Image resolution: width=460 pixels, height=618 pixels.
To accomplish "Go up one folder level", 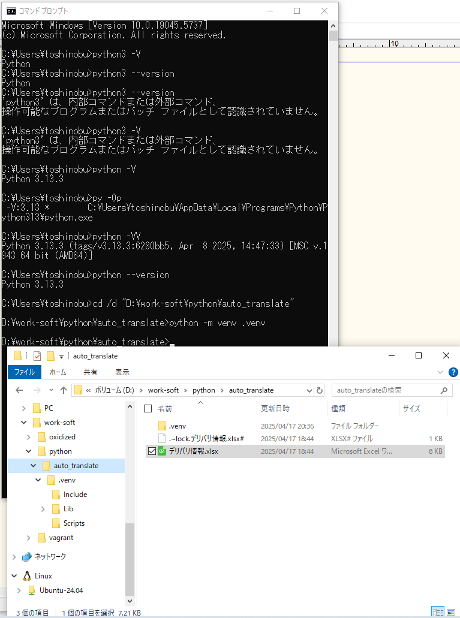I will pyautogui.click(x=64, y=391).
